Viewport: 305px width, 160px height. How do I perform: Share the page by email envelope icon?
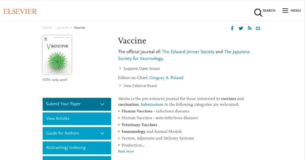tap(258, 28)
